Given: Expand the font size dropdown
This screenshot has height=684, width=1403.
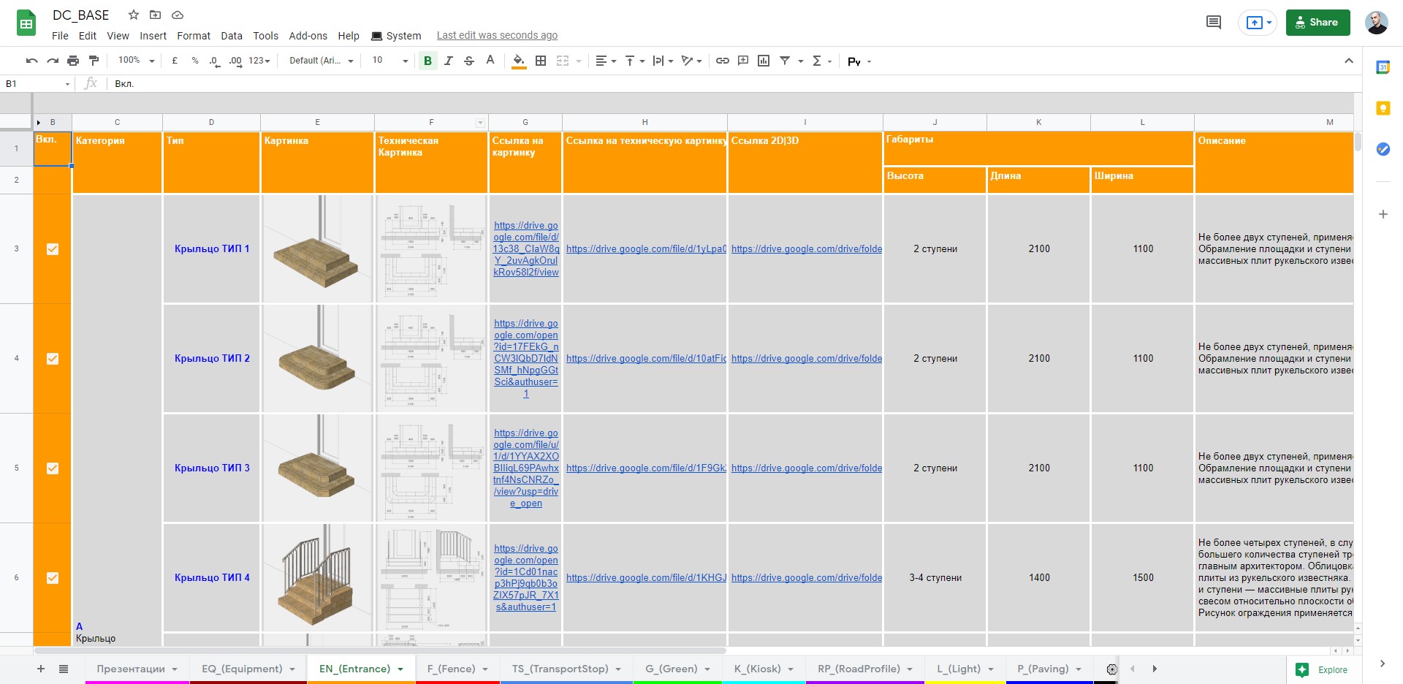Looking at the screenshot, I should click(406, 61).
